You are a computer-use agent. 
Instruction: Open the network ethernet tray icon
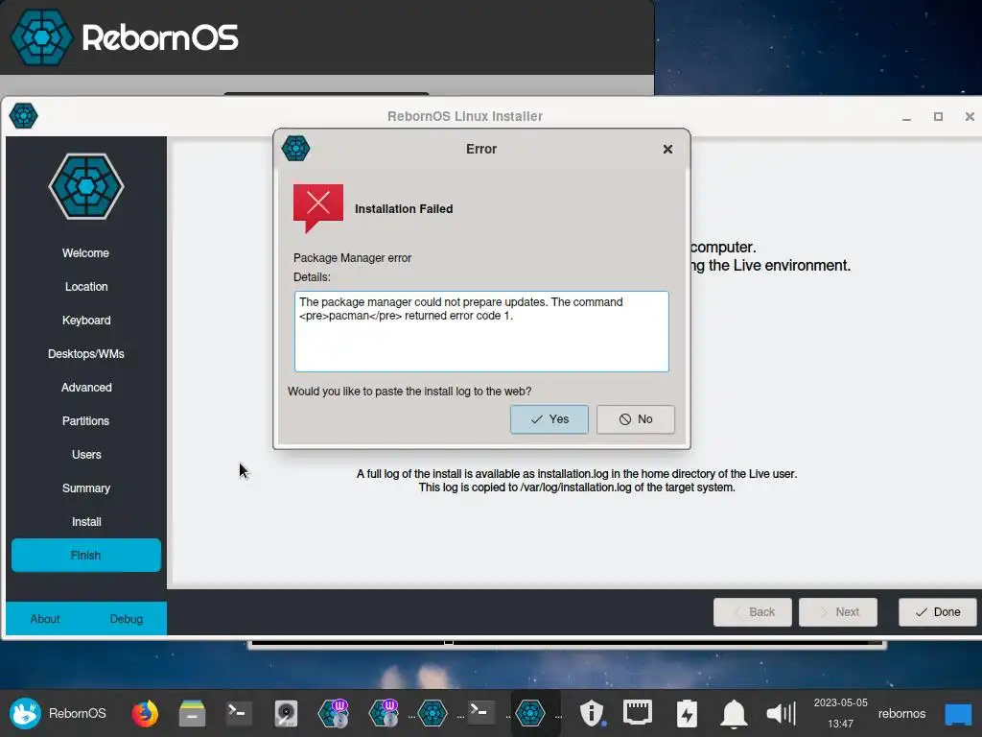point(638,713)
